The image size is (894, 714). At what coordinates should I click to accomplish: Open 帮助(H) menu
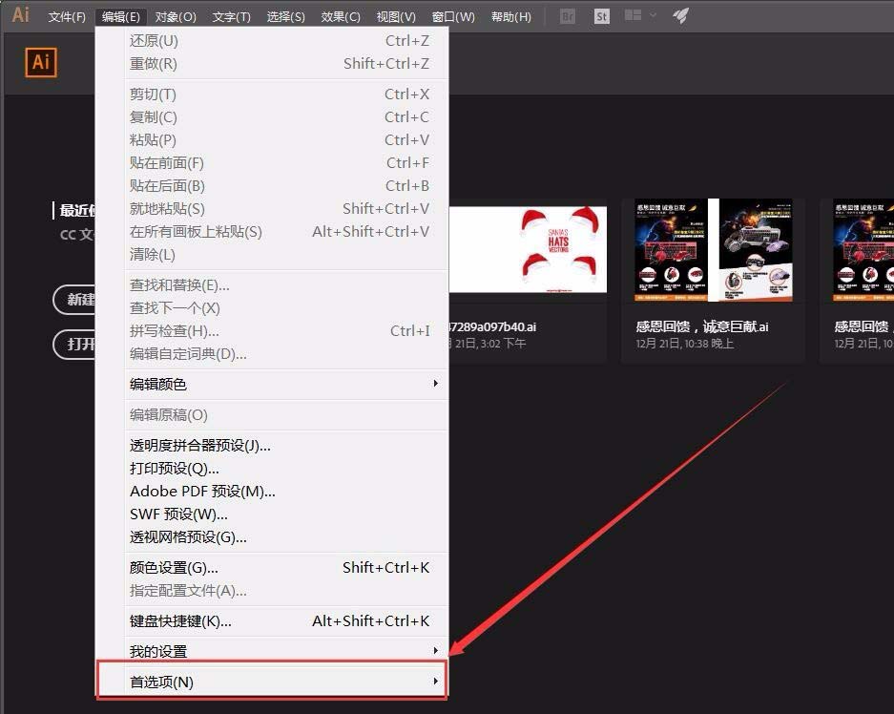click(x=510, y=16)
